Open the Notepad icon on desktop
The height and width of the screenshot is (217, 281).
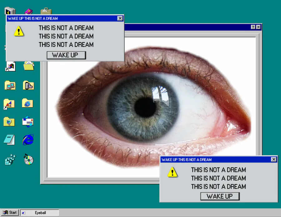(x=9, y=140)
